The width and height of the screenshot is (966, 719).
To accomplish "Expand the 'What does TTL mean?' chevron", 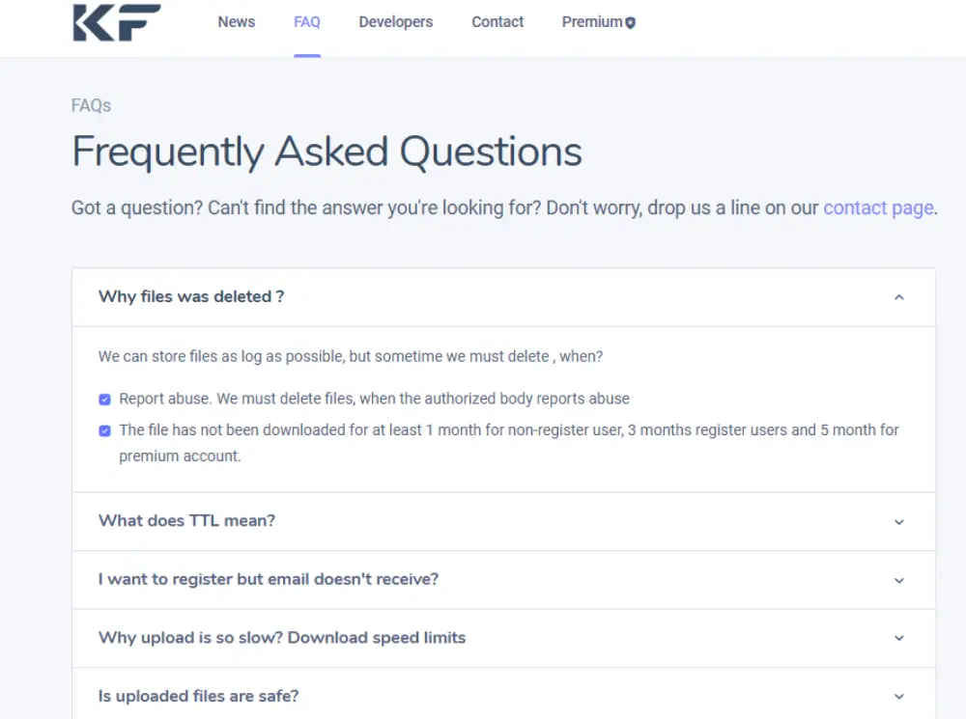I will (x=899, y=522).
